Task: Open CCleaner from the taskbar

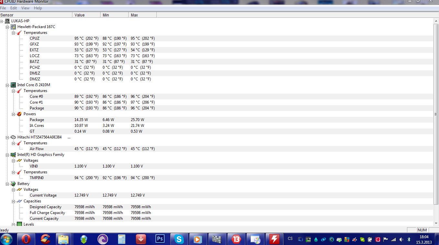Action: [45, 239]
